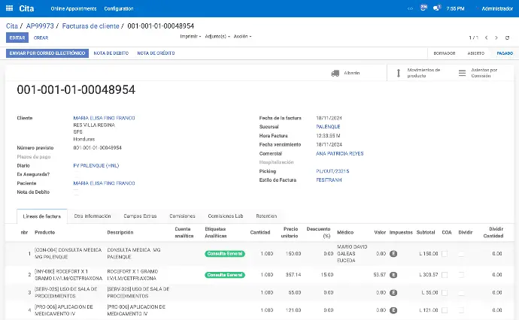Image resolution: width=519 pixels, height=320 pixels.
Task: Expand the Acción dropdown
Action: [x=242, y=36]
